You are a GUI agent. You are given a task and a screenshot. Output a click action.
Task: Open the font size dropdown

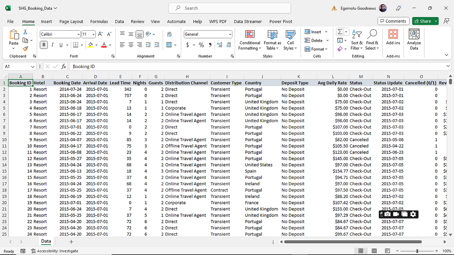(93, 34)
